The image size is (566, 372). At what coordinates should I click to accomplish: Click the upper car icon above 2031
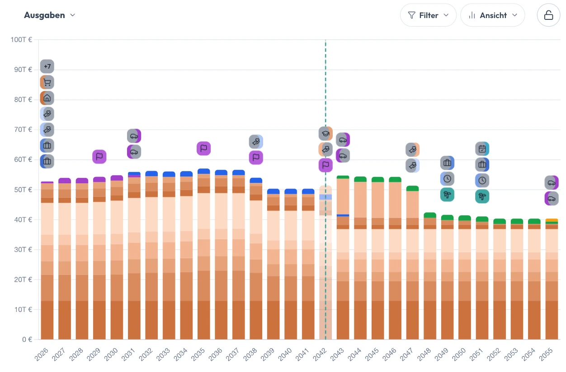pos(134,135)
